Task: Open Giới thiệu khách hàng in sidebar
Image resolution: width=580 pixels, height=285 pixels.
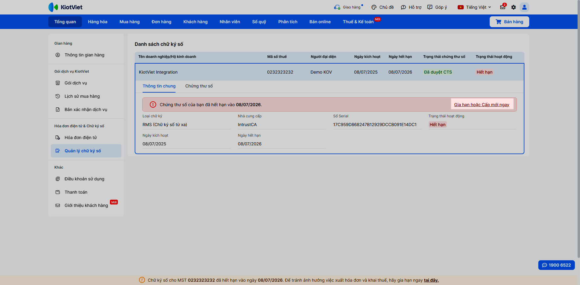Action: point(86,205)
